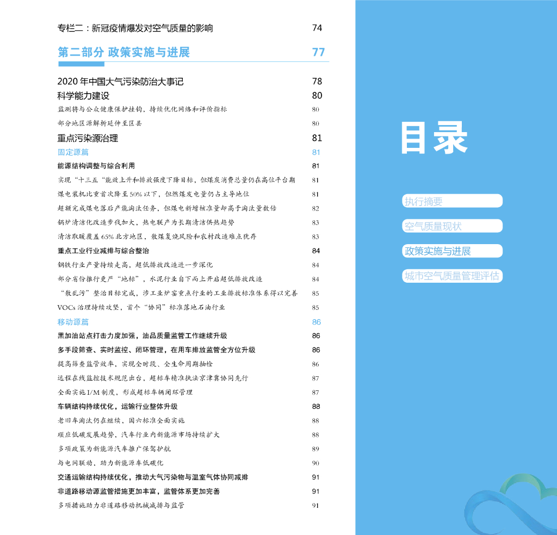Open the 空气质量现状 navigation tab
The height and width of the screenshot is (535, 557).
click(452, 226)
